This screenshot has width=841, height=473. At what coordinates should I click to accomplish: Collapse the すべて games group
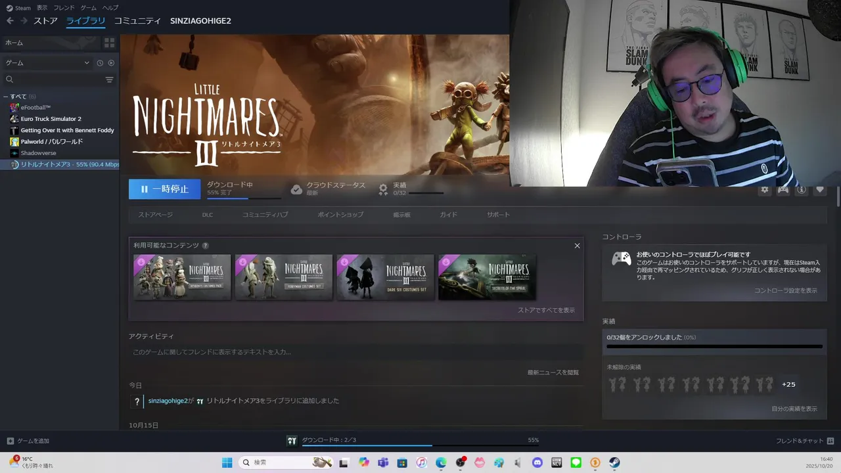click(6, 97)
